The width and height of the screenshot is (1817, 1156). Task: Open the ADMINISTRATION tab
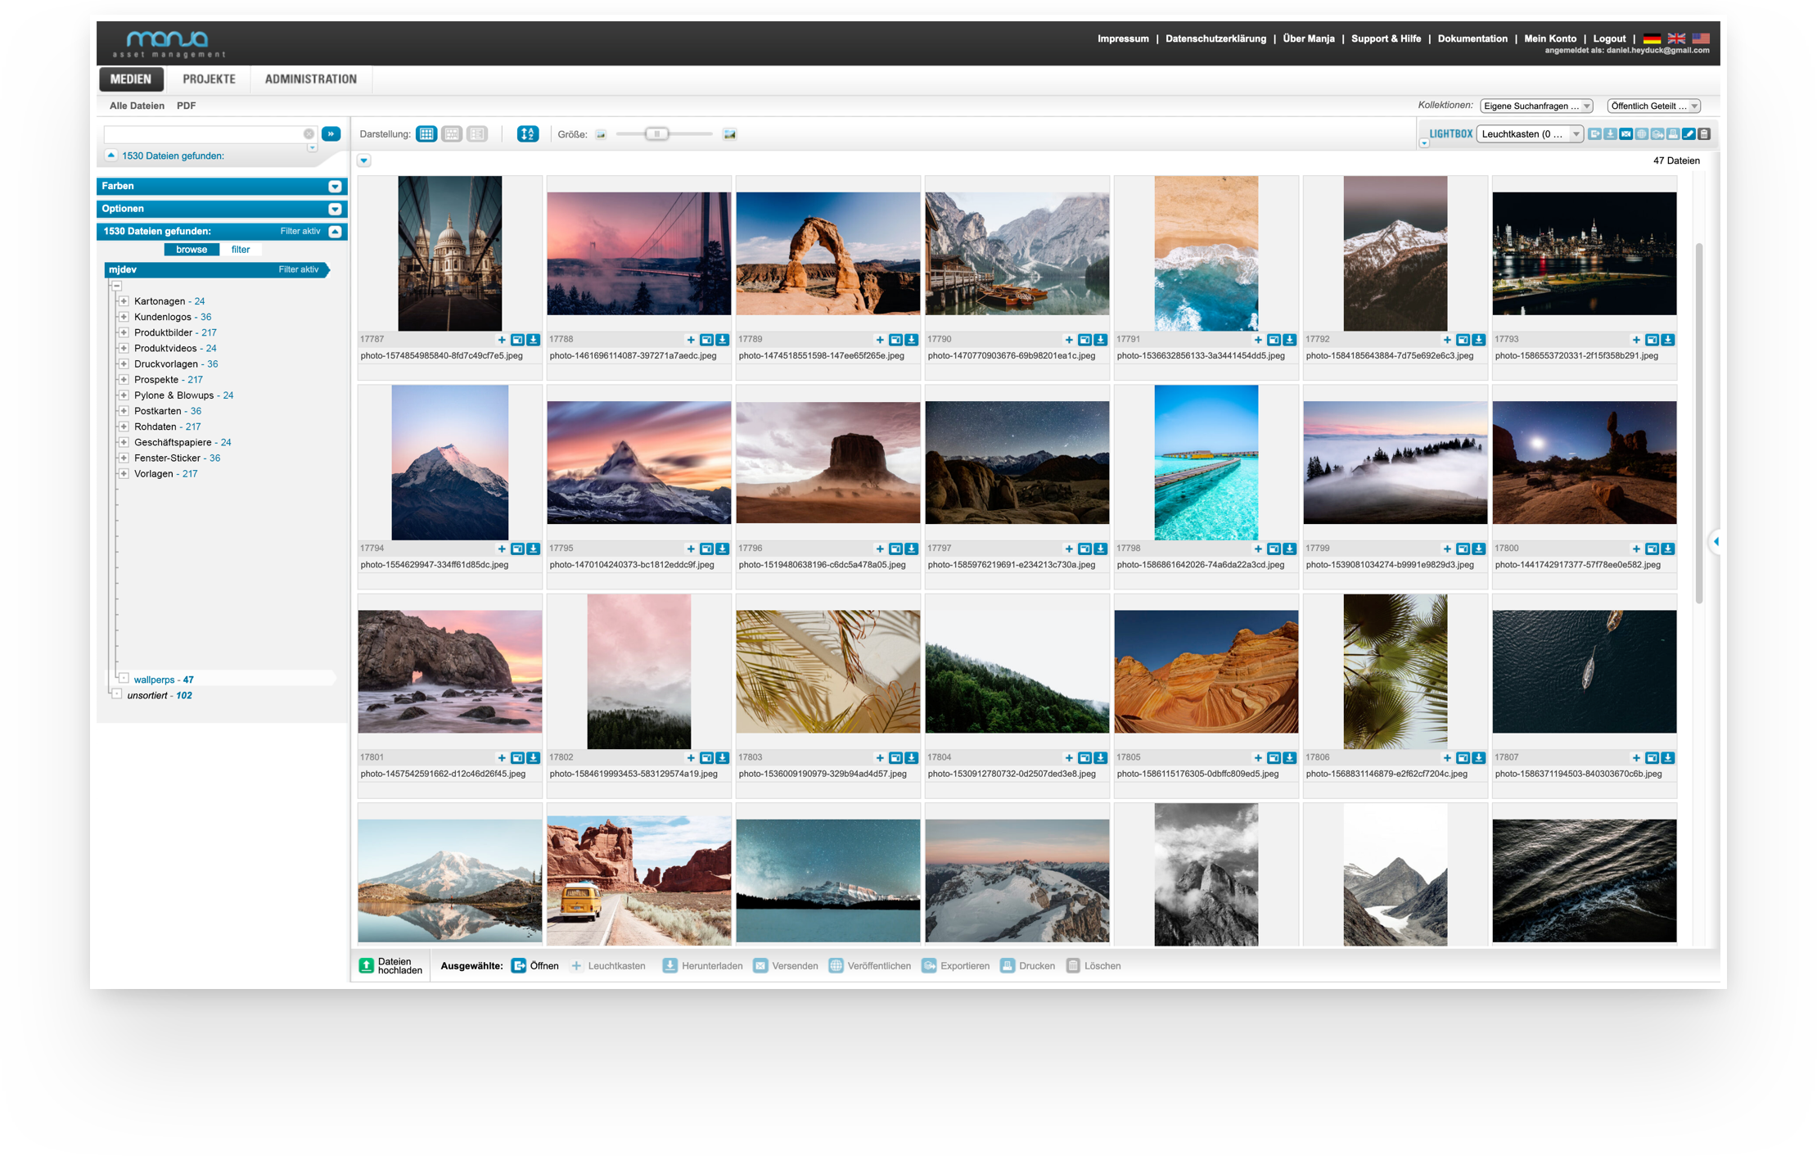[310, 79]
